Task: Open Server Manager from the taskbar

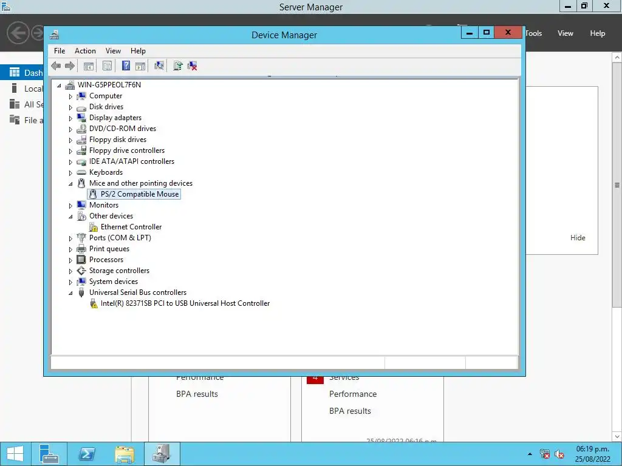Action: tap(49, 454)
